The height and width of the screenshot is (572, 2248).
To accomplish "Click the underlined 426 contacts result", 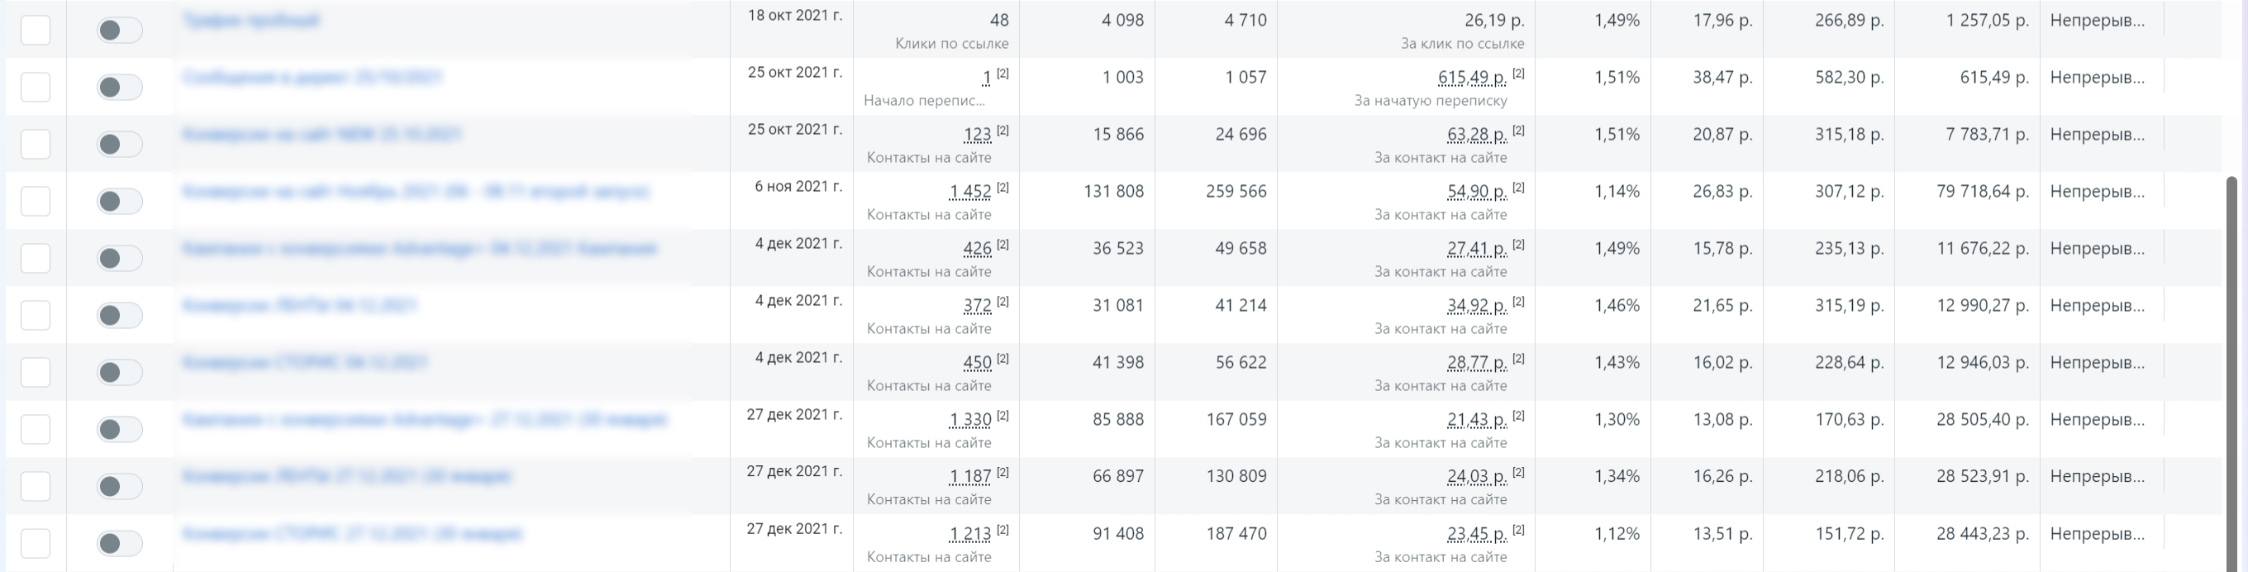I will 978,249.
